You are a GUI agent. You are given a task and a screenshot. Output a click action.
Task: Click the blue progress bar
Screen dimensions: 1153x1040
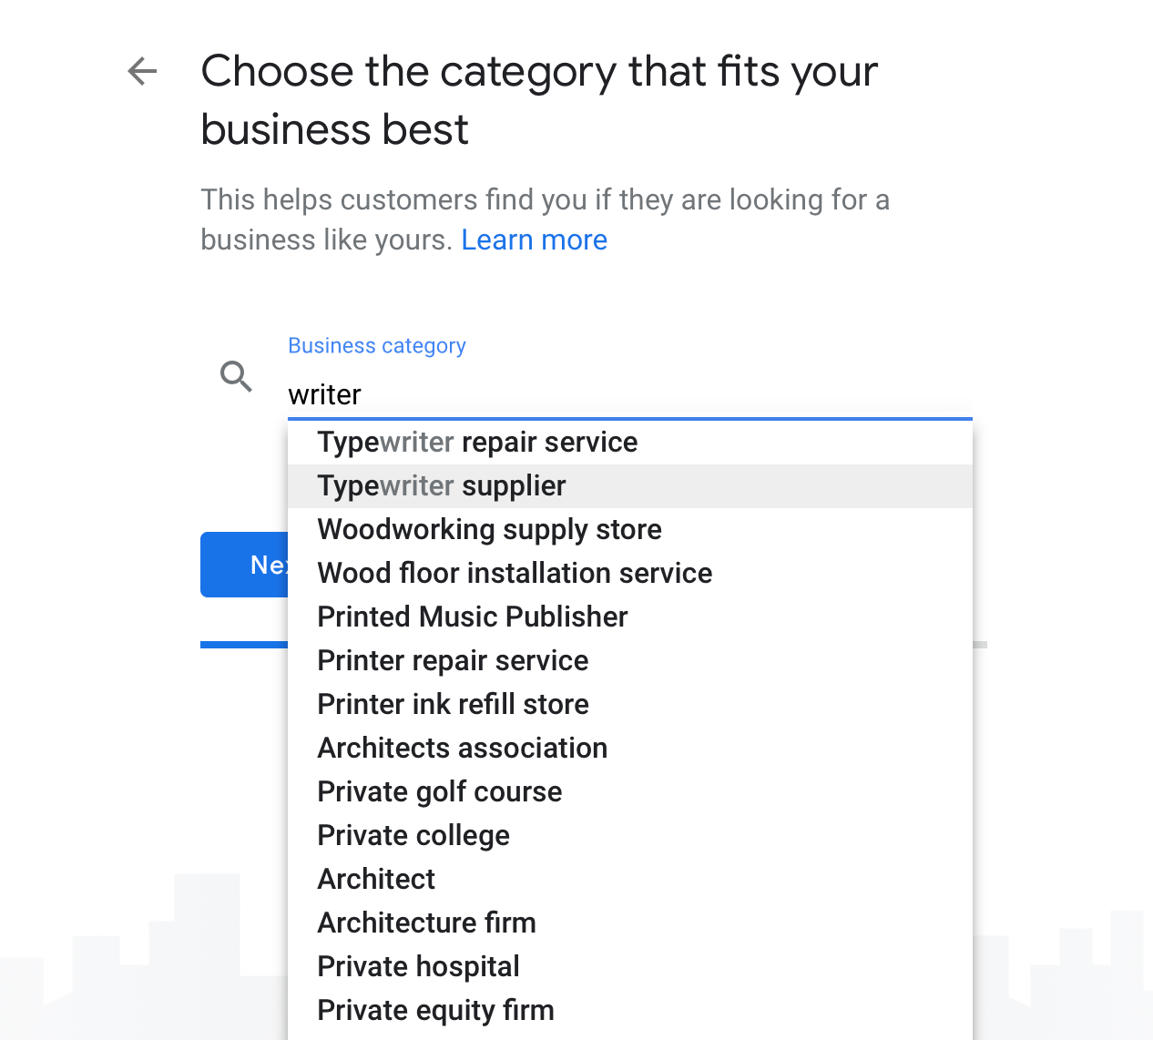click(243, 645)
